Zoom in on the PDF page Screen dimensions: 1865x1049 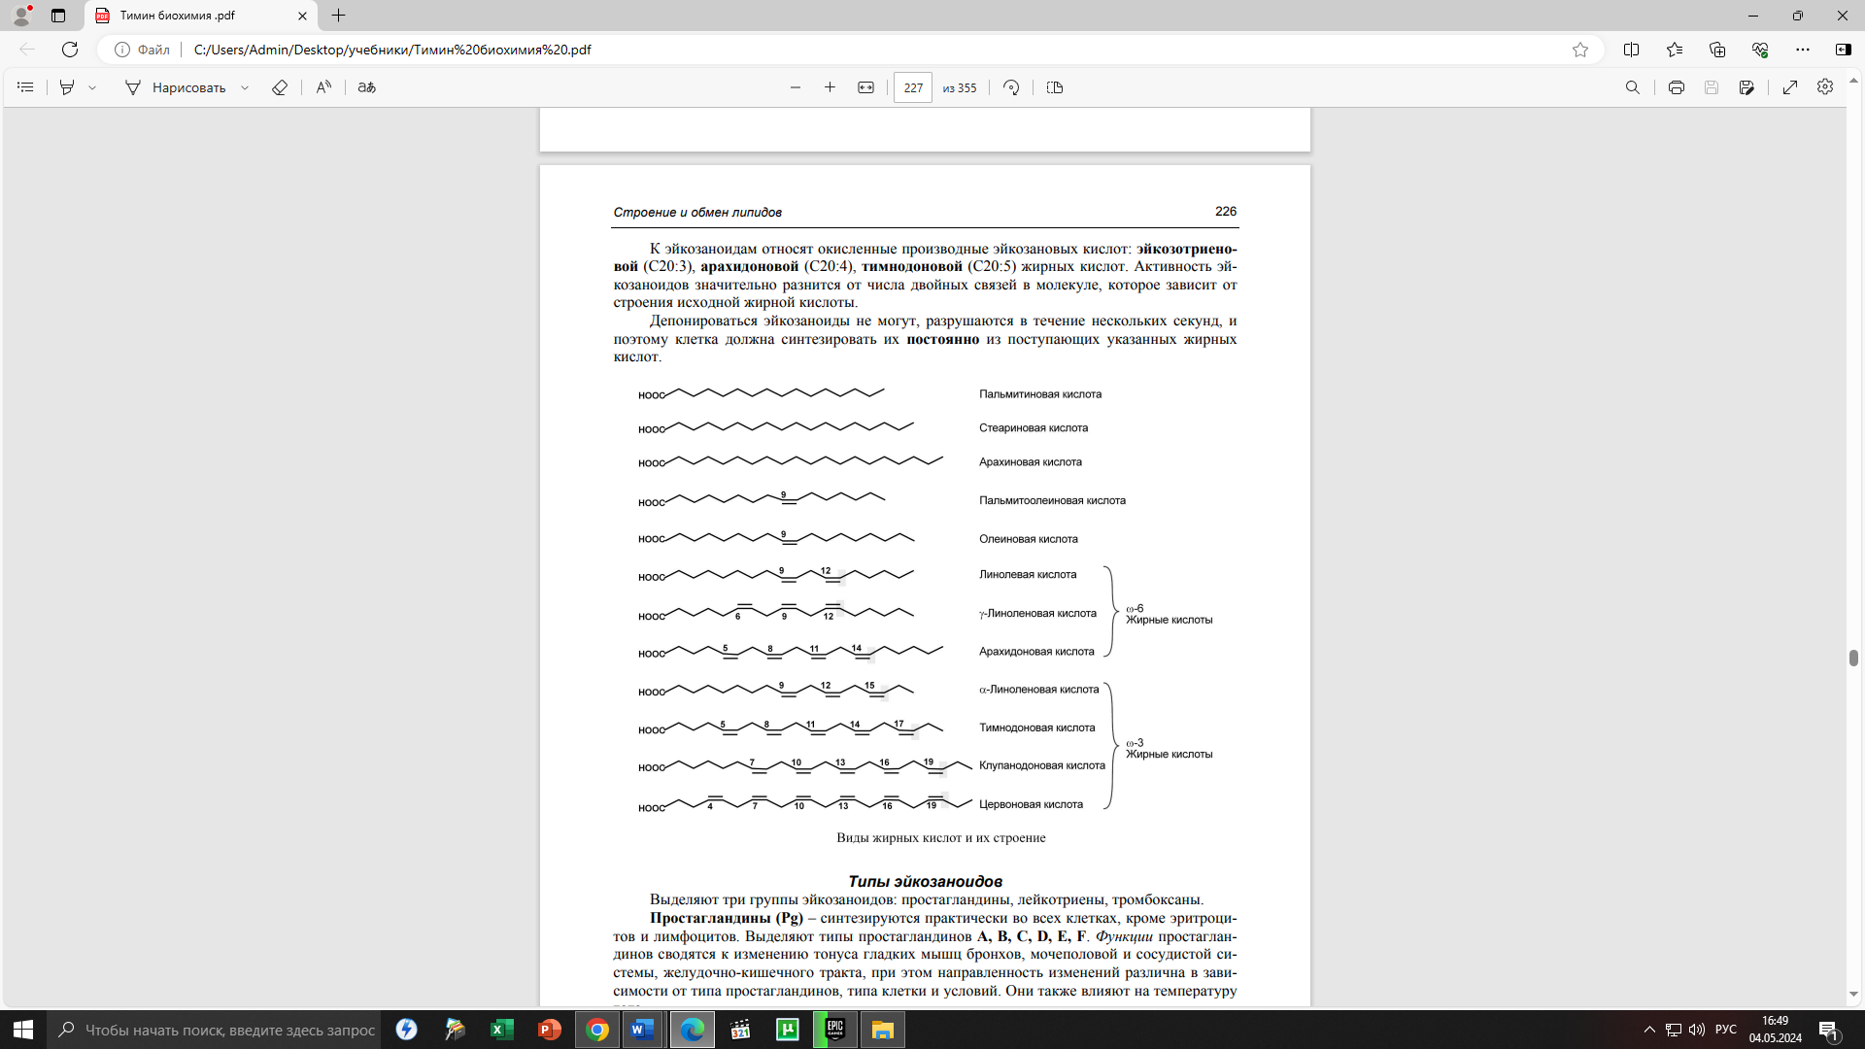tap(830, 87)
